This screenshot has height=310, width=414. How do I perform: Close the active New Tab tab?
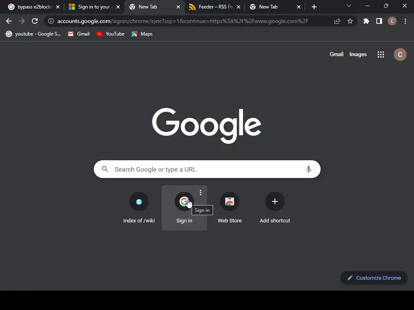click(178, 7)
